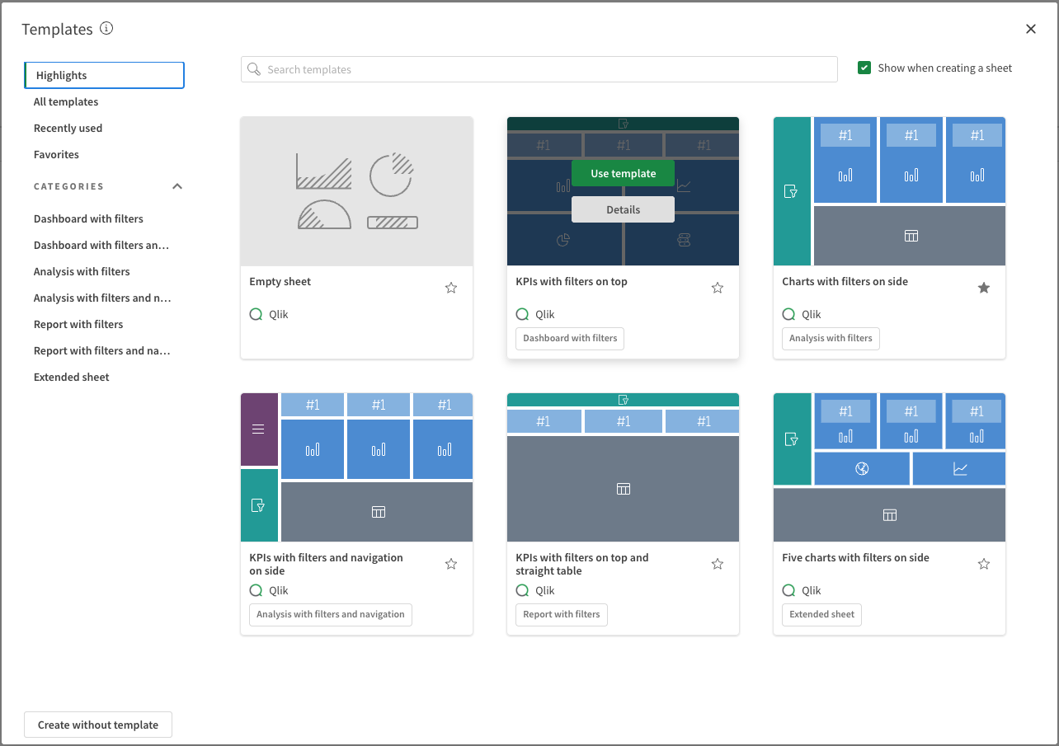Click the Use template button
The height and width of the screenshot is (746, 1059).
click(x=623, y=173)
